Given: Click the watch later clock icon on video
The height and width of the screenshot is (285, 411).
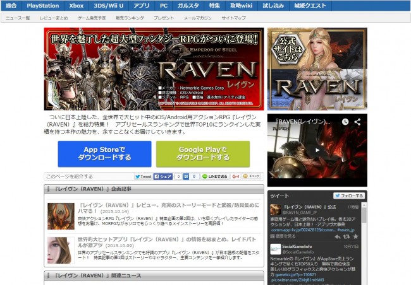Looking at the screenshot, I should coord(345,122).
